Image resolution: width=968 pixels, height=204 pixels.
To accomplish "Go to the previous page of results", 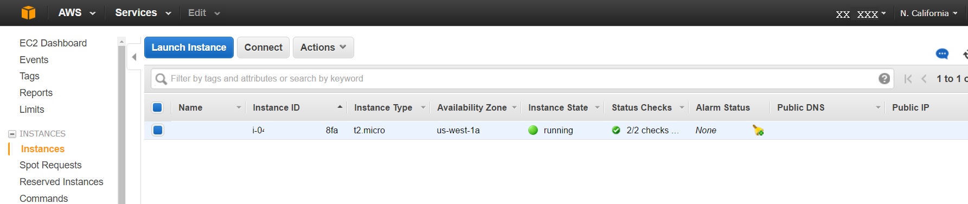I will [924, 79].
